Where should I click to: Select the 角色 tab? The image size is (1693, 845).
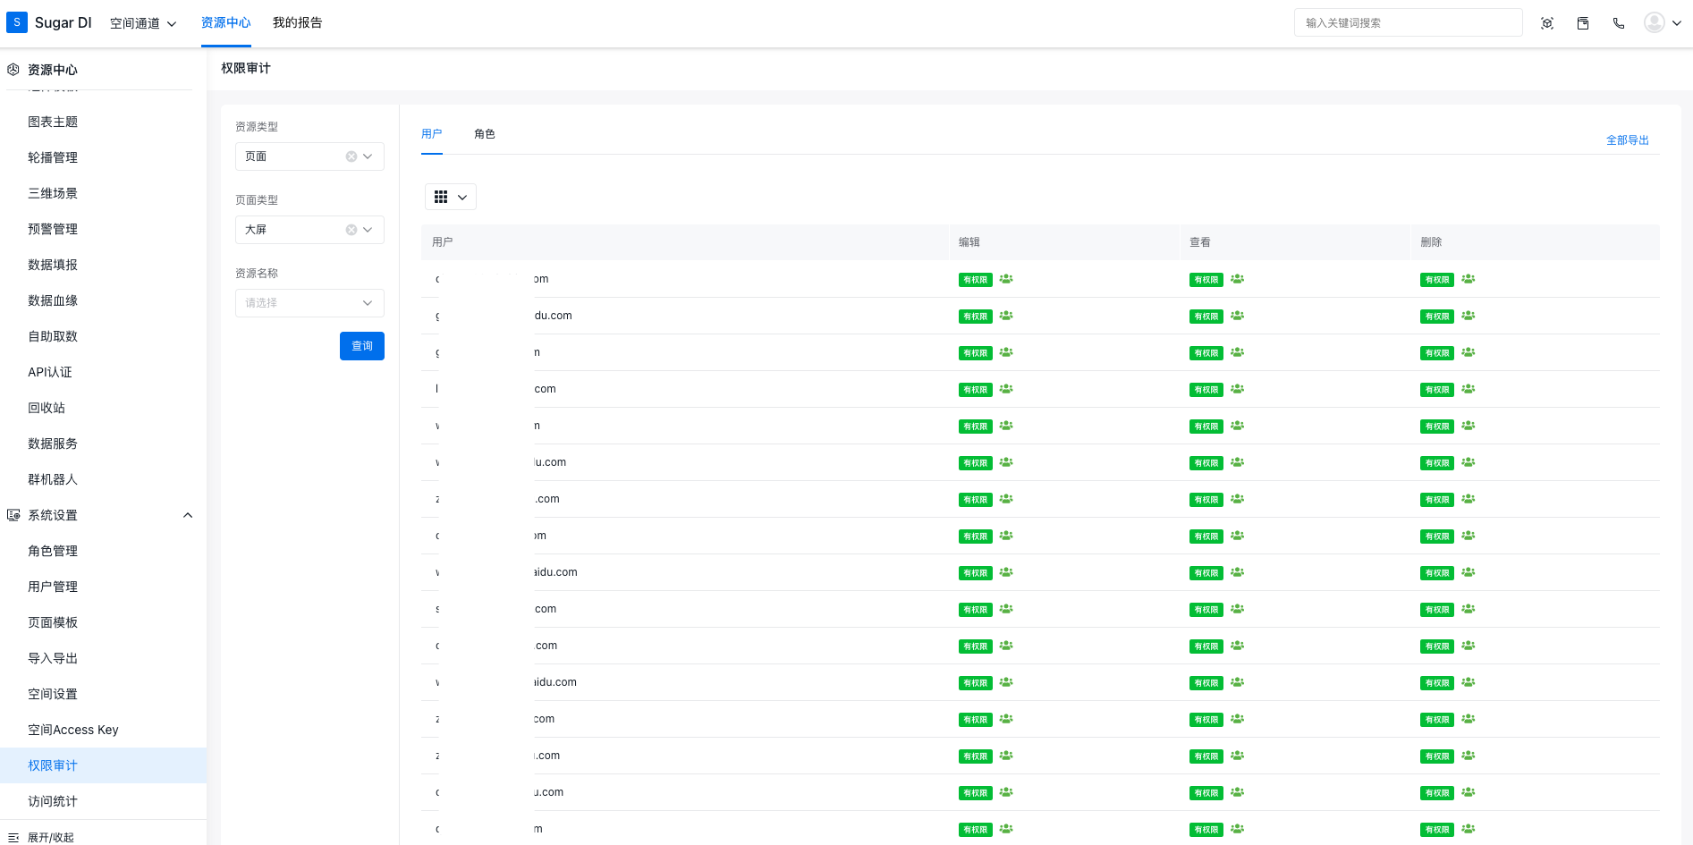point(485,134)
